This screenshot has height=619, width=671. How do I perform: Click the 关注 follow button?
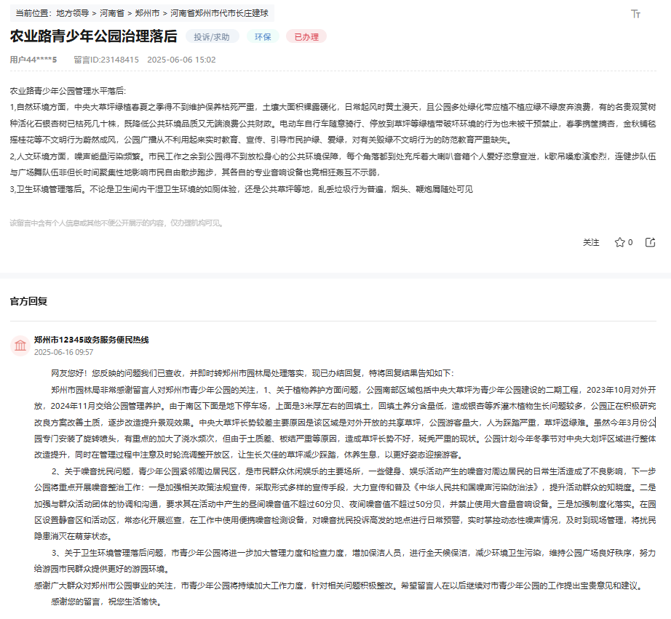coord(591,242)
